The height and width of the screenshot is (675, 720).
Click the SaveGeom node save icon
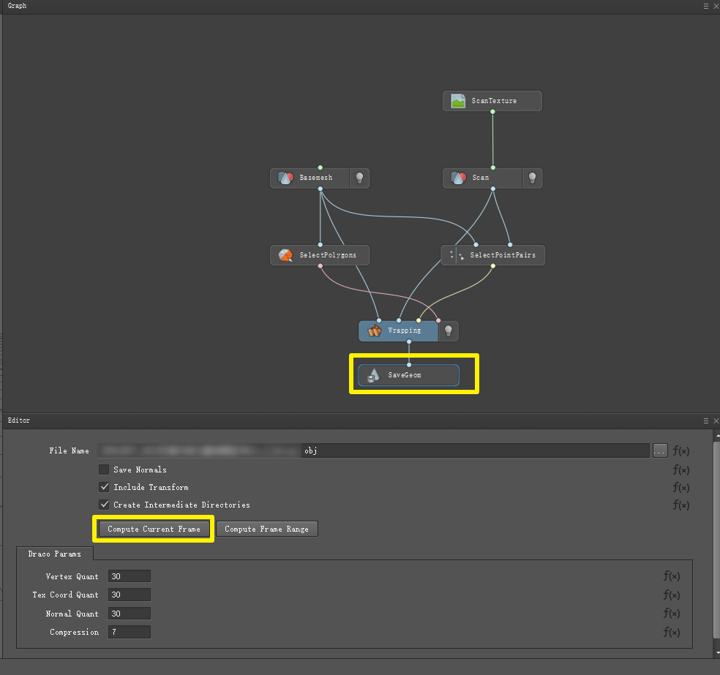coord(373,375)
